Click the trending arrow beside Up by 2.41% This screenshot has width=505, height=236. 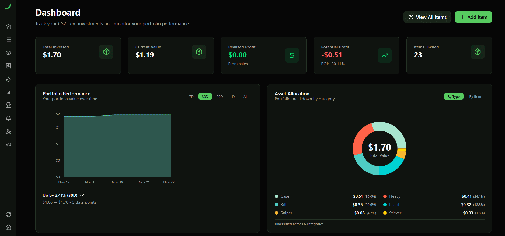(x=82, y=195)
